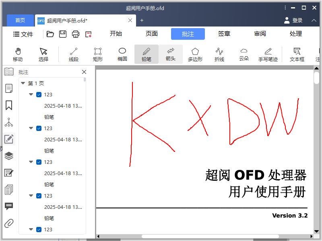This screenshot has height=241, width=322.
Task: Collapse the fourth 123 annotation entry
Action: click(31, 196)
